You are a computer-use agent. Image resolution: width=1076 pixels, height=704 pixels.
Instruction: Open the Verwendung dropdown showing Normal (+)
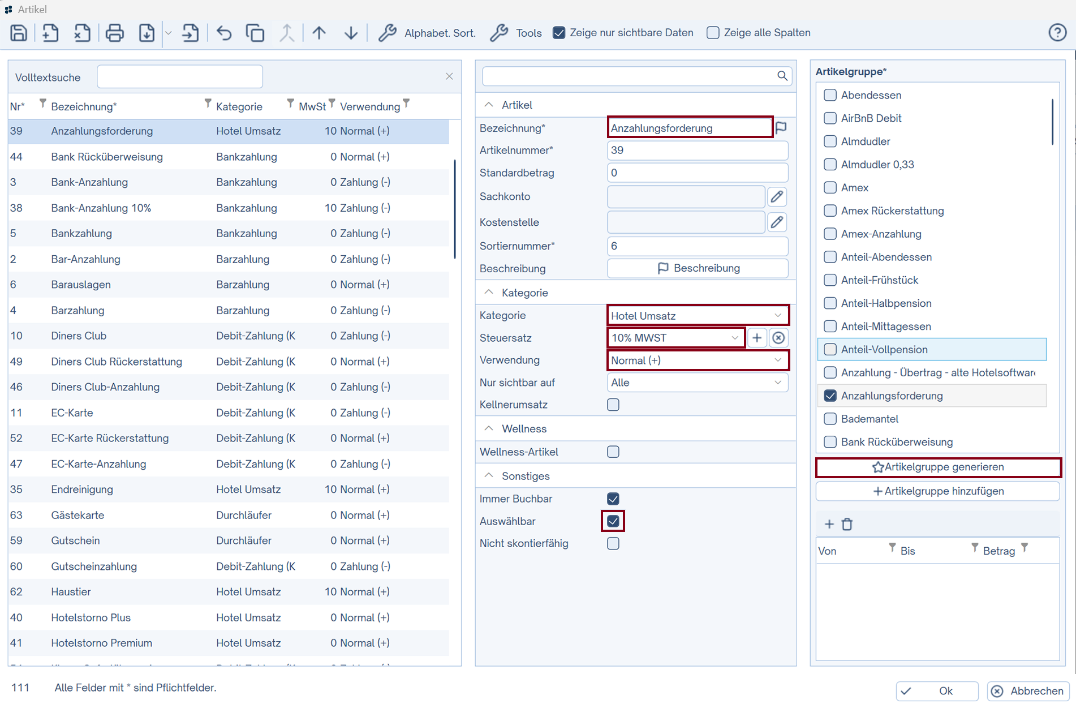point(697,360)
